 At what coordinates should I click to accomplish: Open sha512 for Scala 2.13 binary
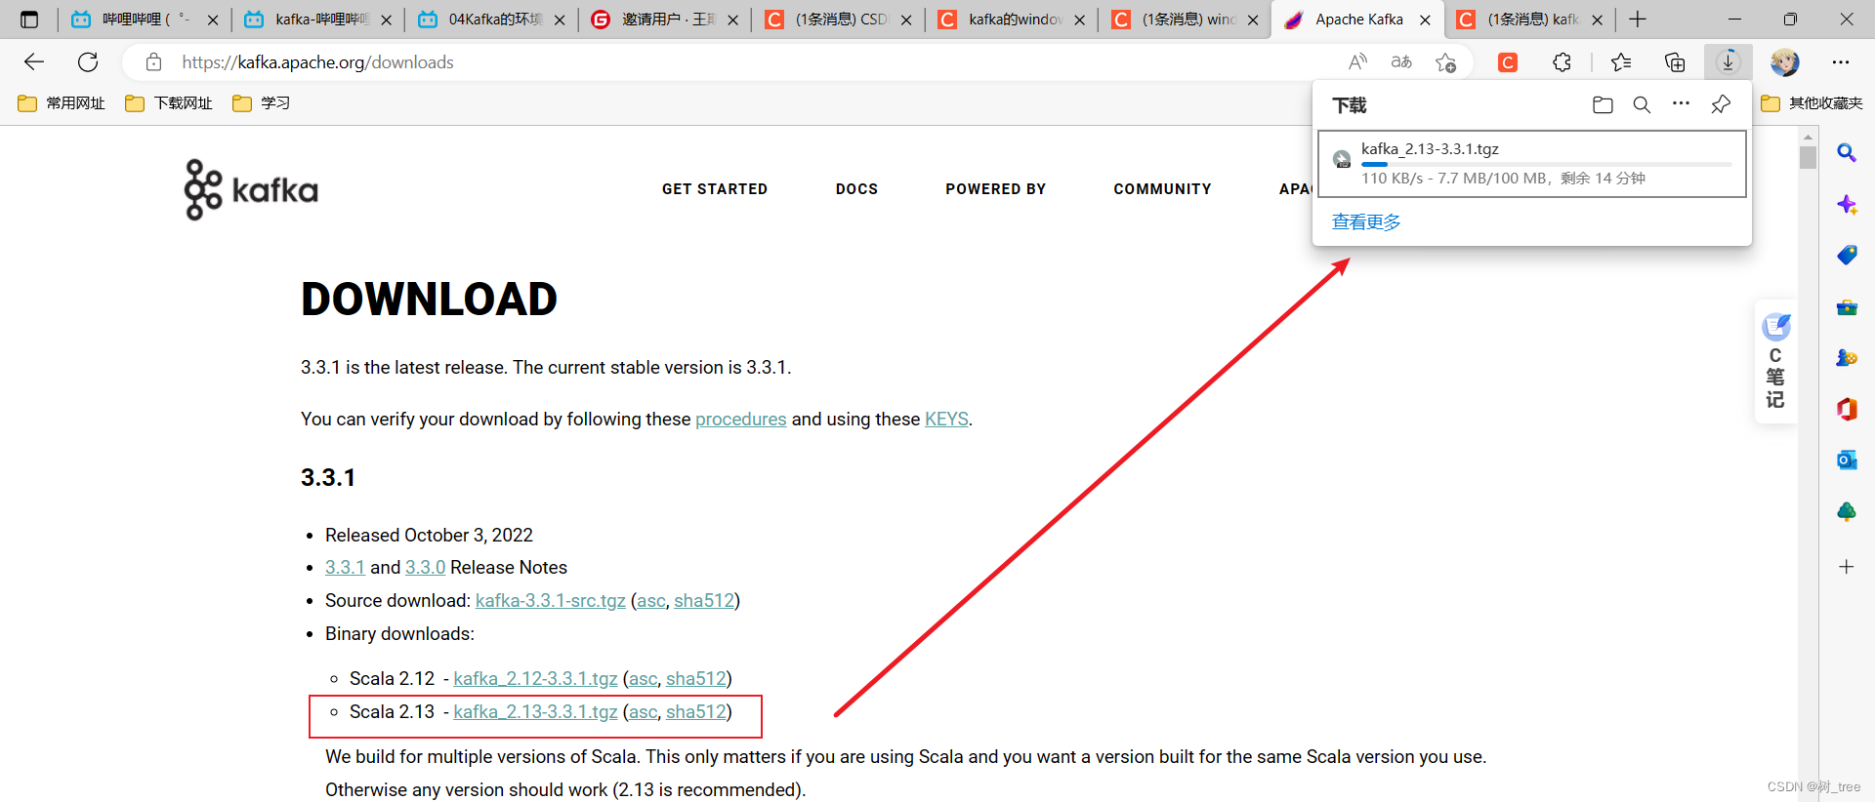tap(696, 712)
